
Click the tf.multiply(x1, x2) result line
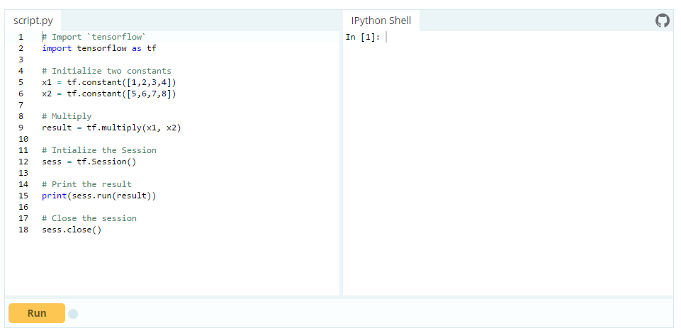pyautogui.click(x=111, y=128)
